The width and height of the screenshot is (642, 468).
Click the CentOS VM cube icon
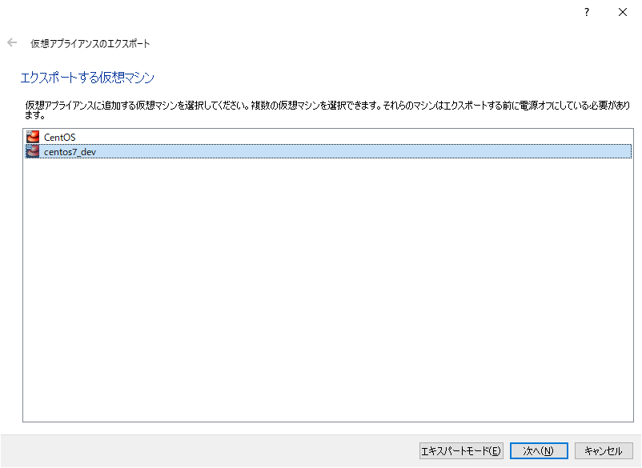click(32, 137)
